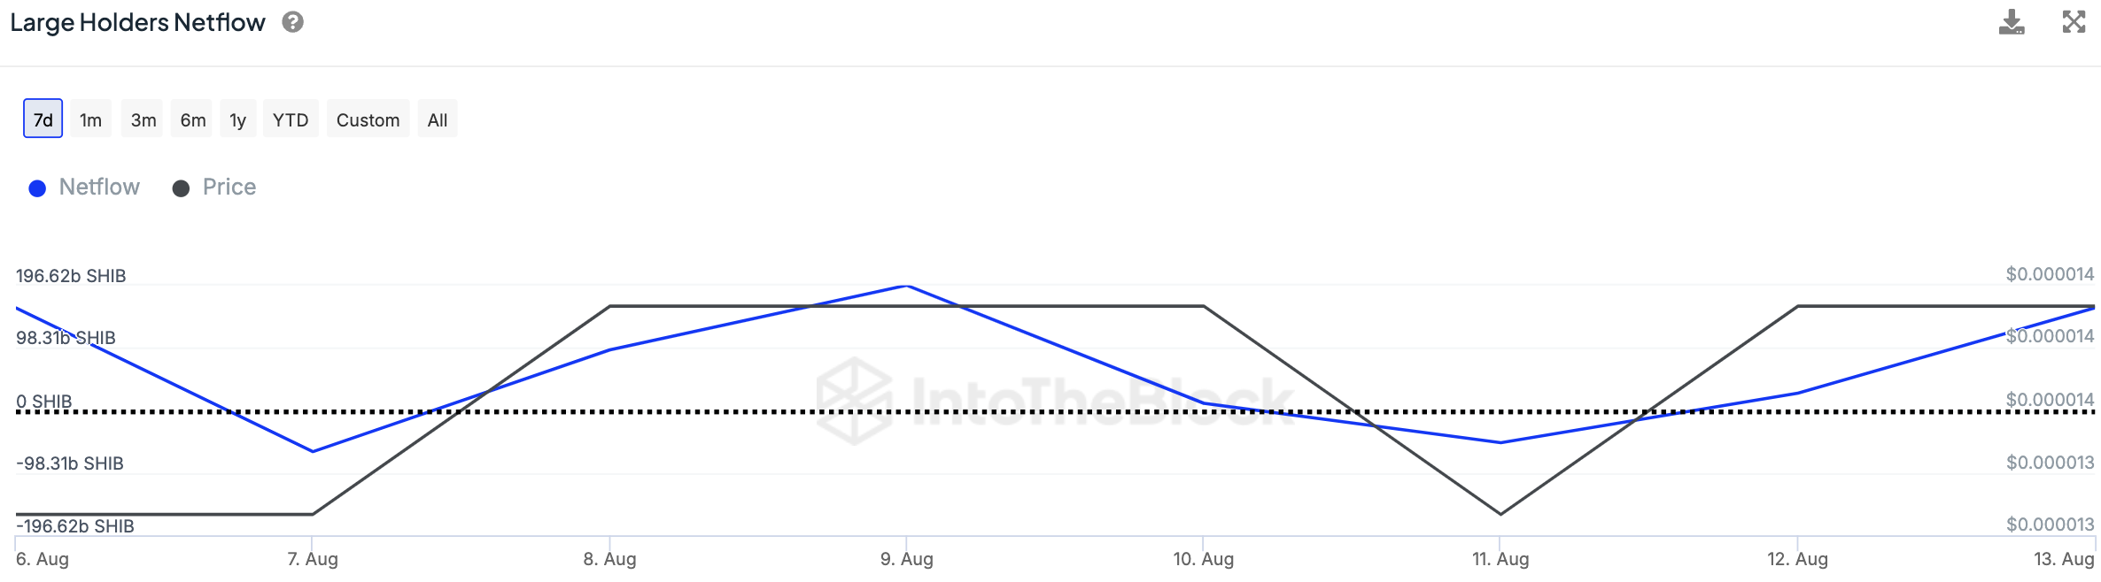Choose the 3m time range
Image resolution: width=2101 pixels, height=582 pixels.
[x=143, y=119]
